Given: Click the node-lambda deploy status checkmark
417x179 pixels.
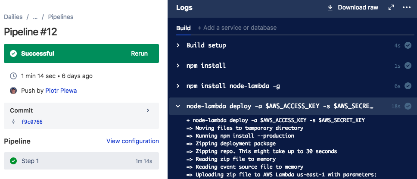Looking at the screenshot, I should coord(408,106).
